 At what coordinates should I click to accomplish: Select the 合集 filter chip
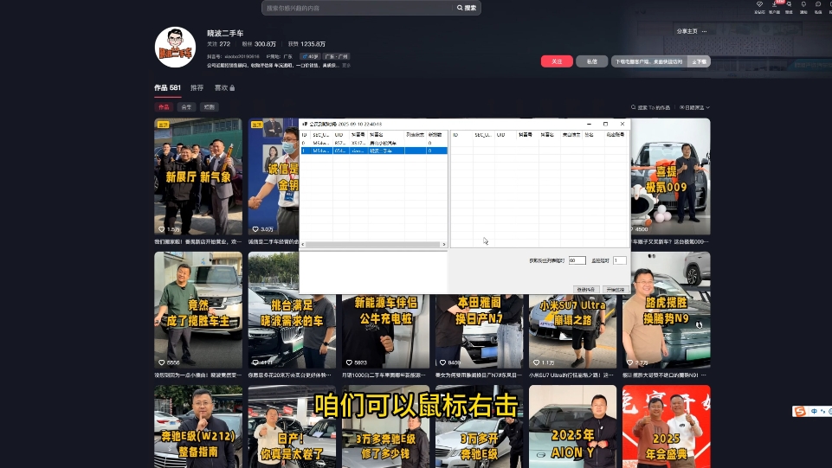pos(186,107)
